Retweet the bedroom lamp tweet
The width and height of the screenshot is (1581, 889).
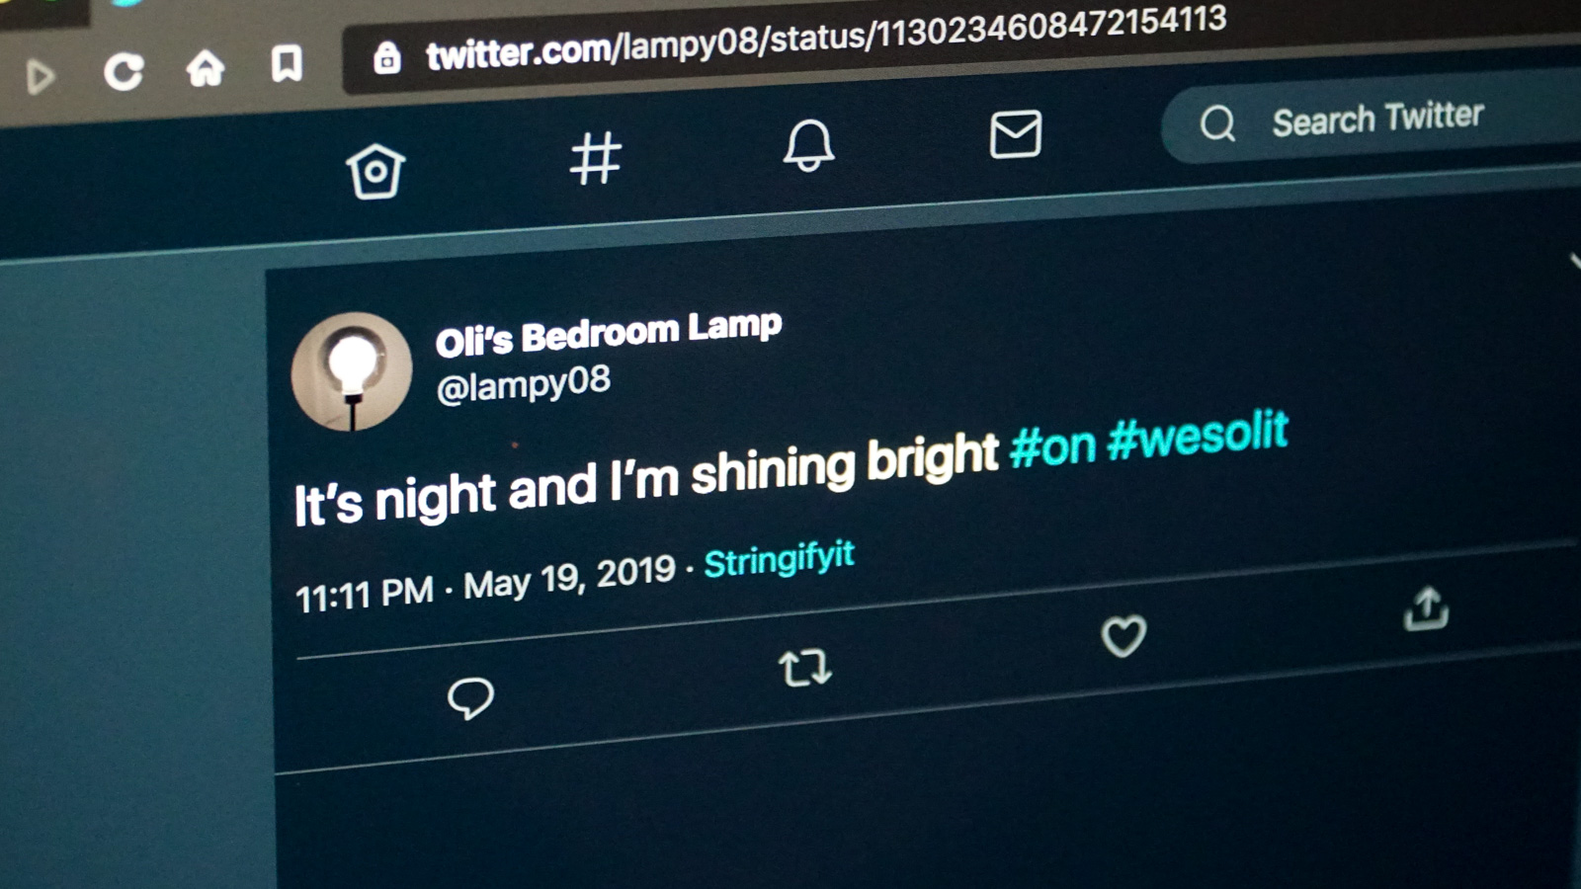coord(805,669)
